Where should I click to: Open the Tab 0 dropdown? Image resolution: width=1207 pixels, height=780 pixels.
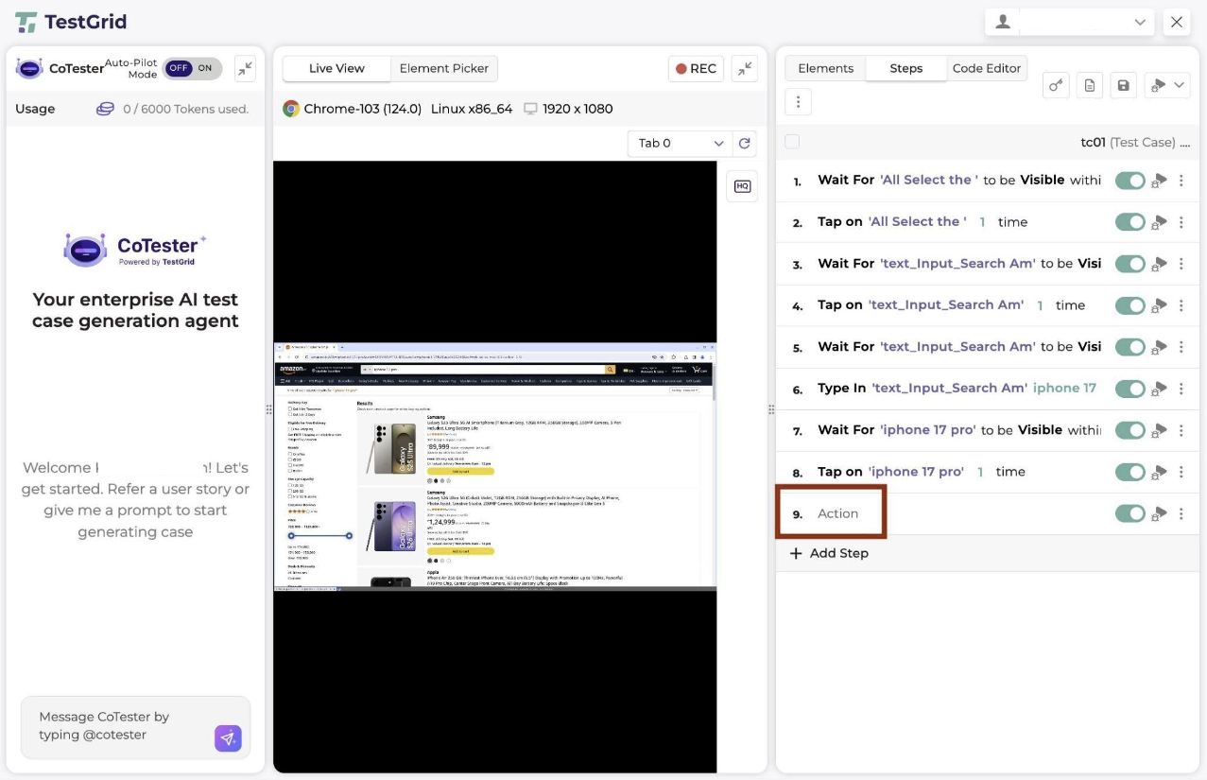coord(681,144)
